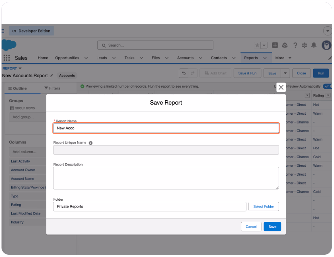This screenshot has height=257, width=334.
Task: Click the redo arrow icon
Action: [193, 73]
